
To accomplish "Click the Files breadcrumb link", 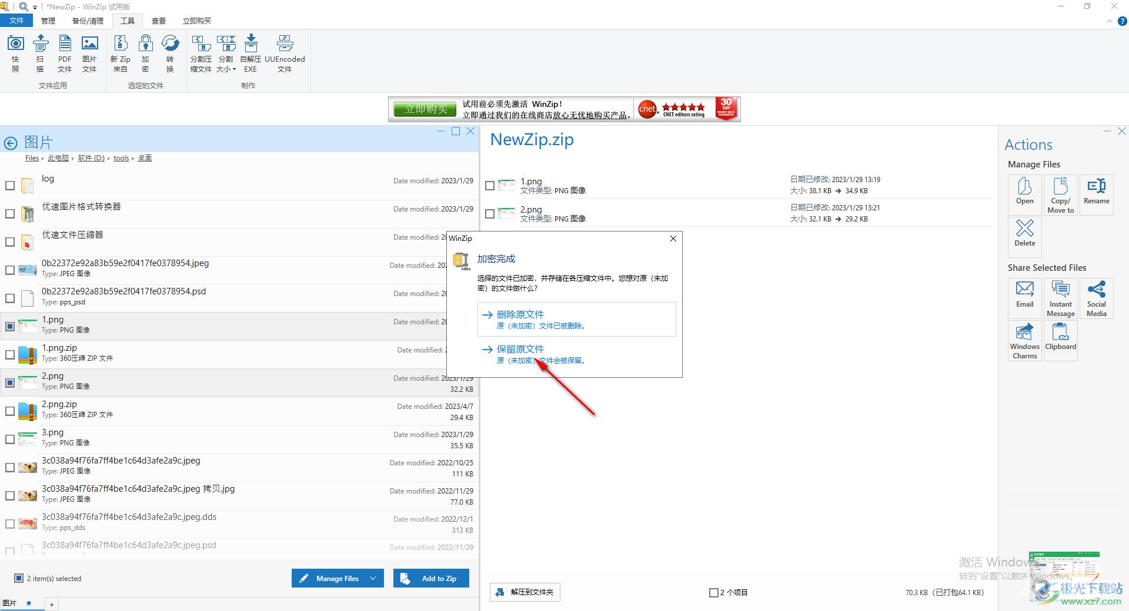I will 32,158.
